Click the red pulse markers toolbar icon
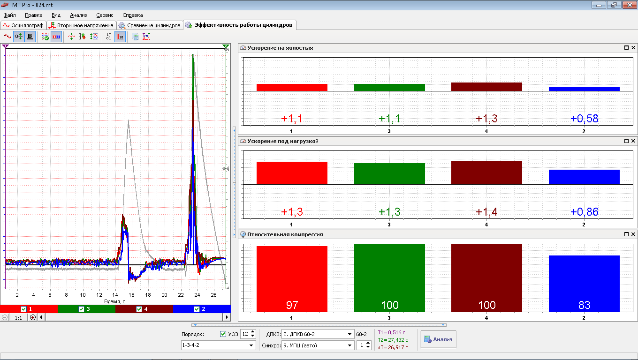The height and width of the screenshot is (360, 638). pyautogui.click(x=146, y=37)
